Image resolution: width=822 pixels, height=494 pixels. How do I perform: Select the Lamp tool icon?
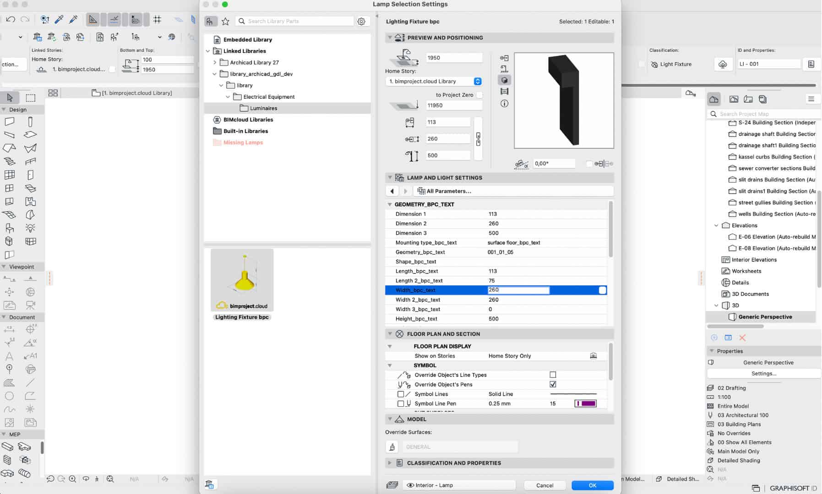(30, 228)
